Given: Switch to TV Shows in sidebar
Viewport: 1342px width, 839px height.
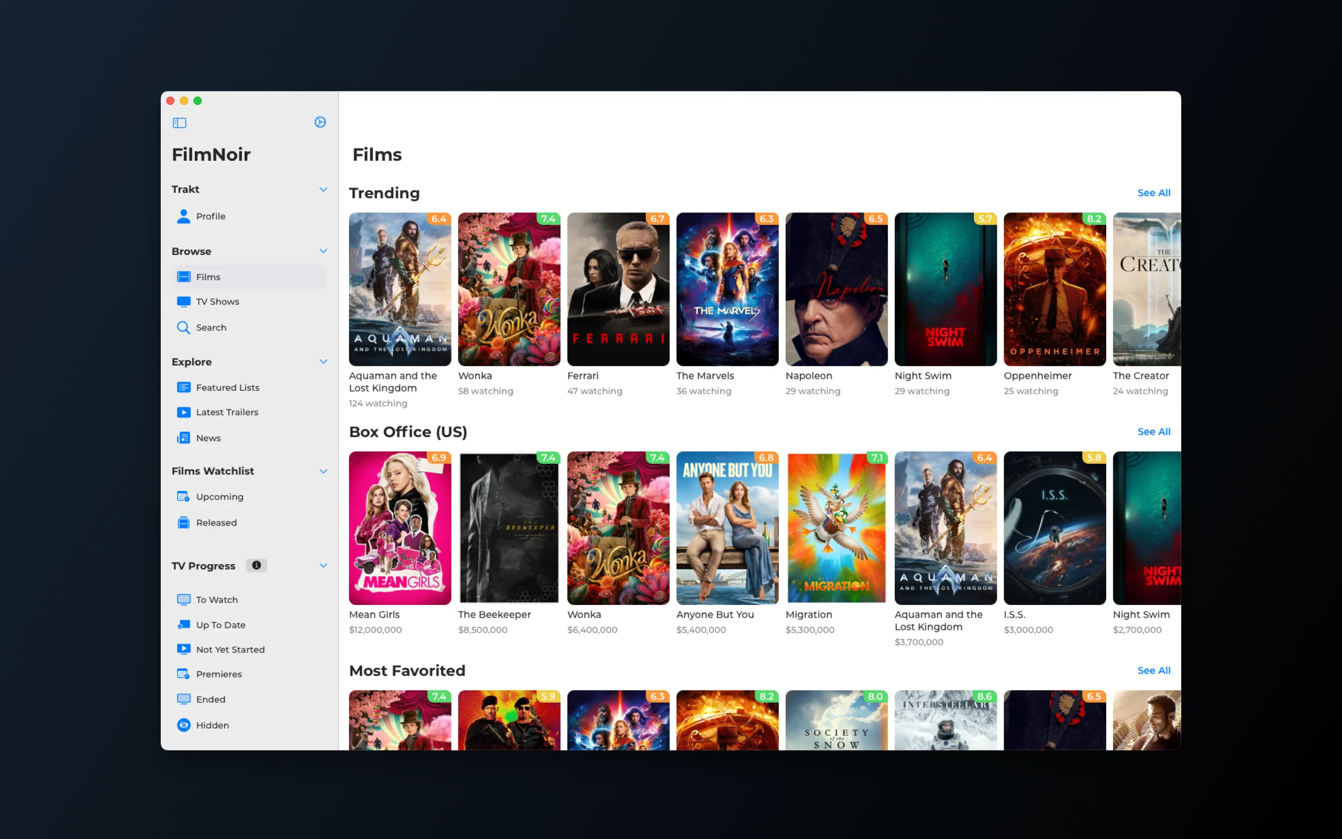Looking at the screenshot, I should click(217, 301).
